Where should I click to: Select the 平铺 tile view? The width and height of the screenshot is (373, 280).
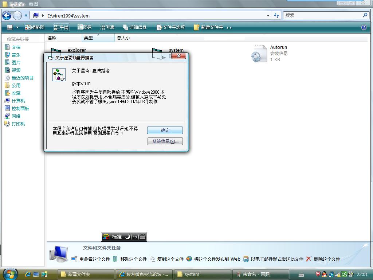pos(61,27)
